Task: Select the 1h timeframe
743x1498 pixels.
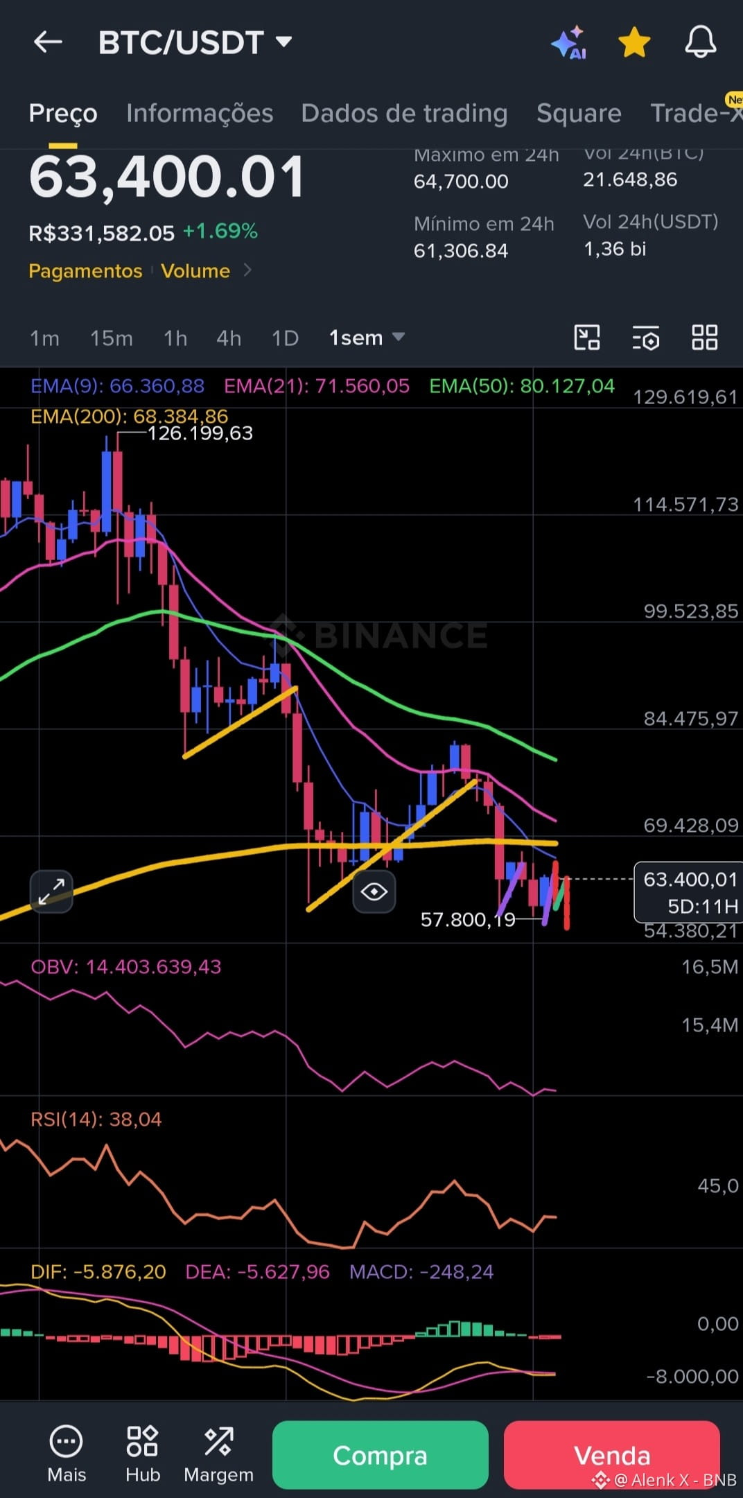Action: (x=175, y=338)
